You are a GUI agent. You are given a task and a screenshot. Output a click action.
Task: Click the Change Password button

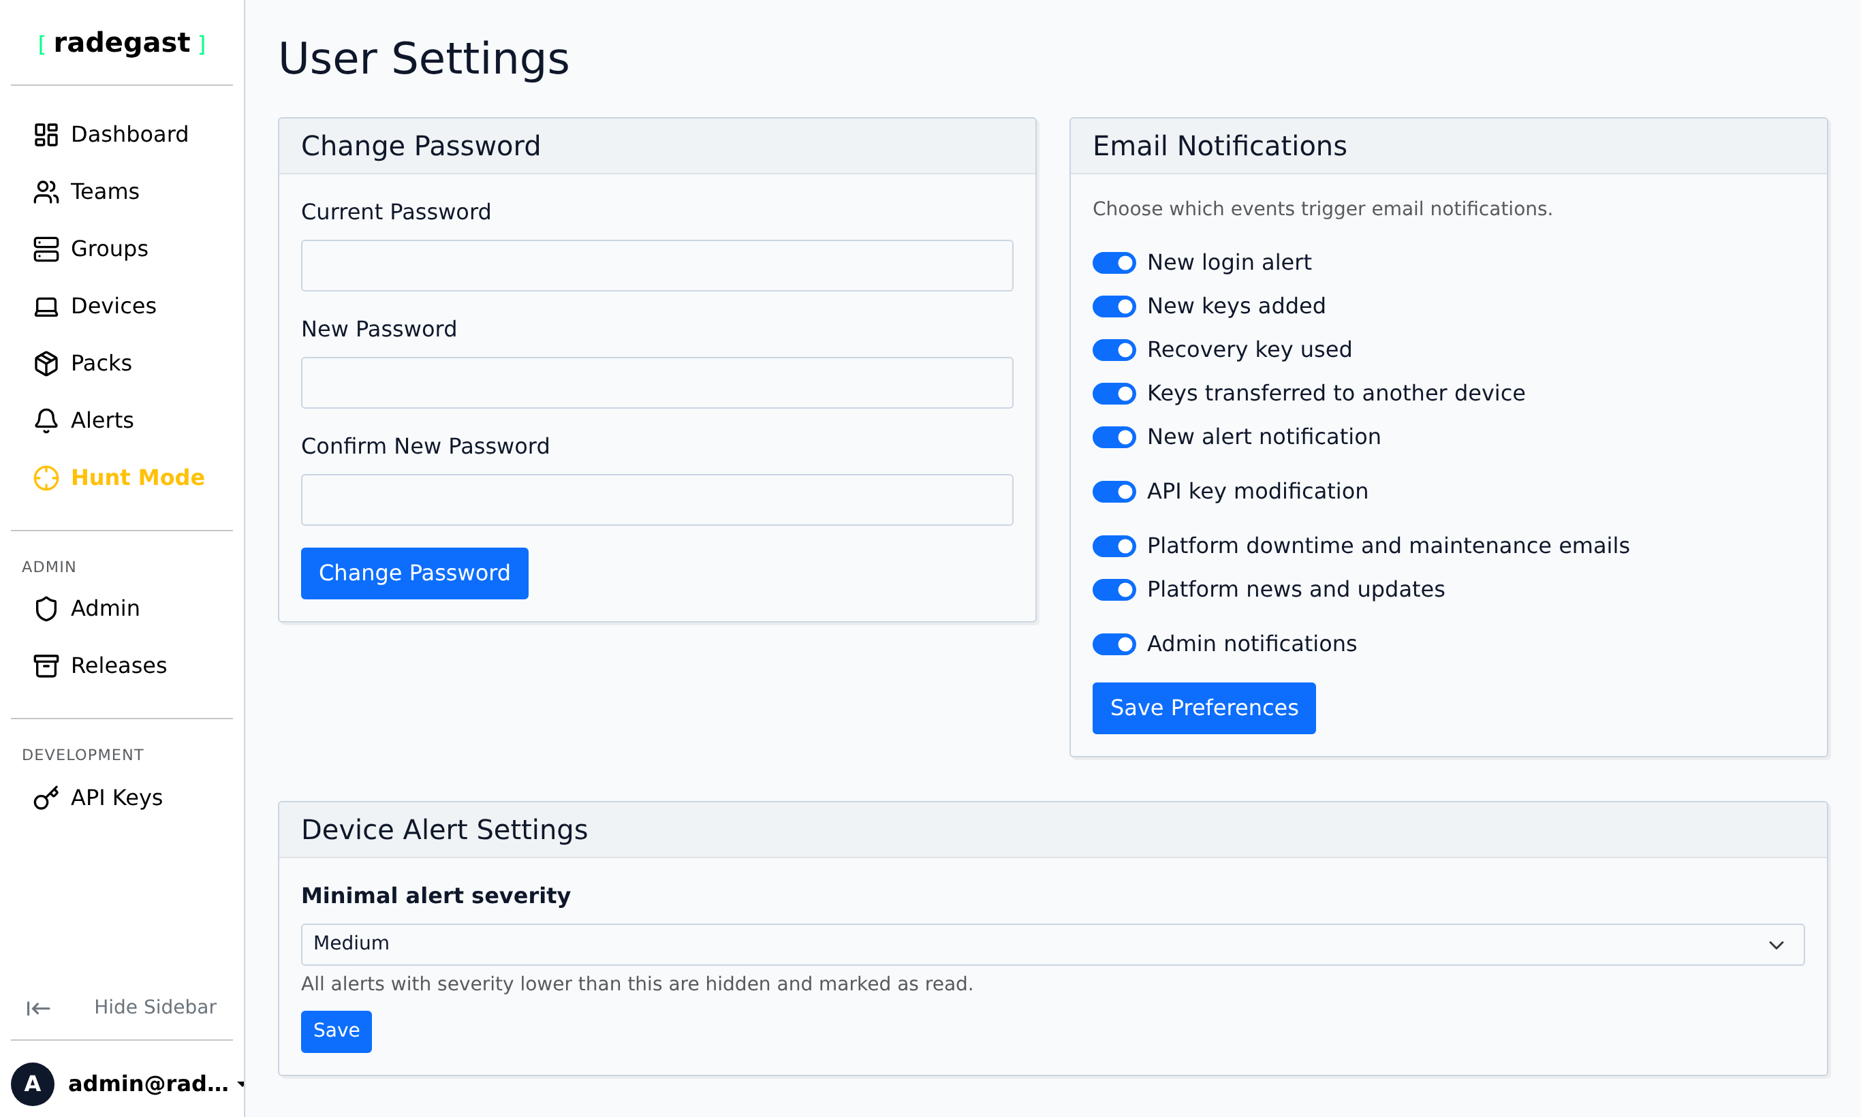[415, 573]
